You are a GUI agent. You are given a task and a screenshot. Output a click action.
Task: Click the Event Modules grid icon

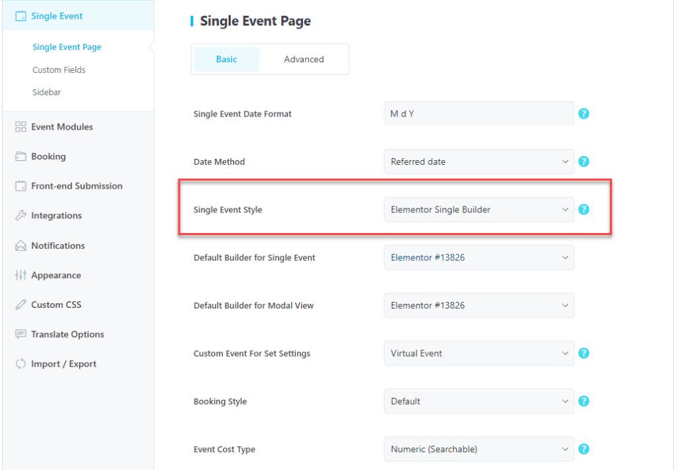21,126
